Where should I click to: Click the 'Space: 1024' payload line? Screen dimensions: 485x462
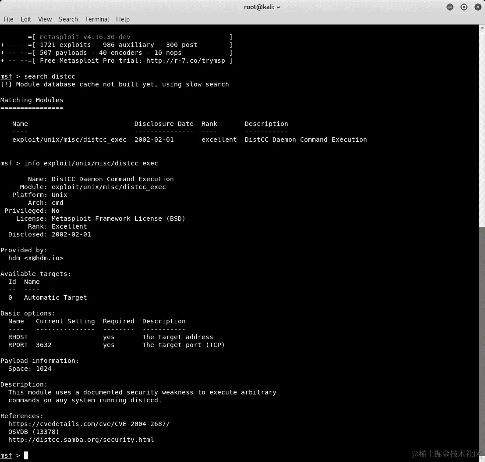point(30,369)
